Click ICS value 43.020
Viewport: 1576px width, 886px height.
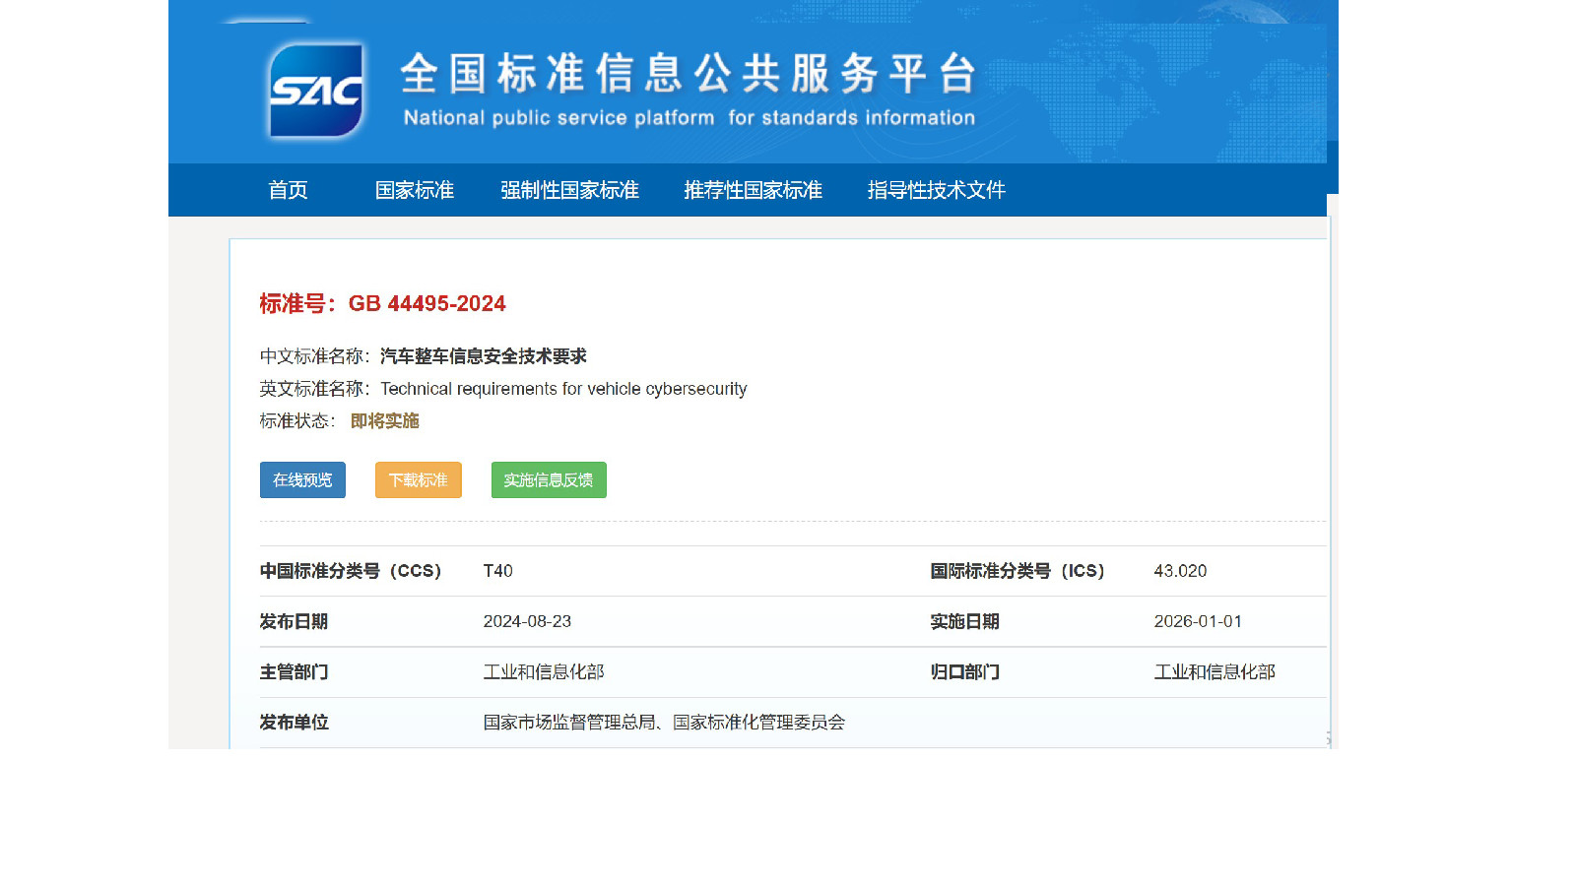point(1180,571)
